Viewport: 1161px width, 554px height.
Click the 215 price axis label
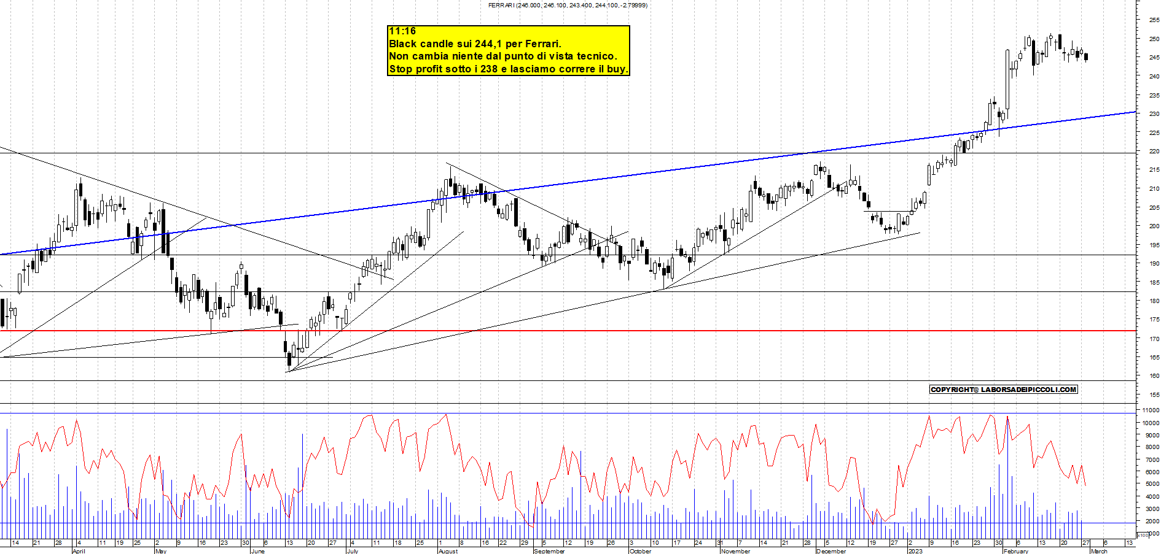point(1154,170)
